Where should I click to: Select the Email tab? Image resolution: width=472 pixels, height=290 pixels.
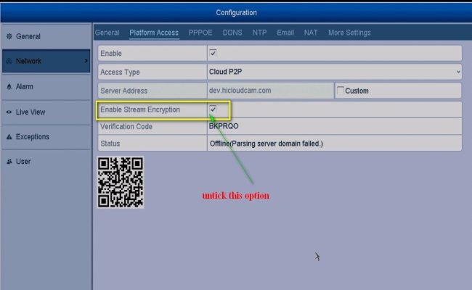click(285, 33)
